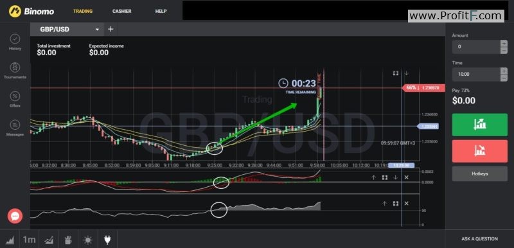Open drawing tools pencil cup icon
The image size is (514, 248).
69,240
